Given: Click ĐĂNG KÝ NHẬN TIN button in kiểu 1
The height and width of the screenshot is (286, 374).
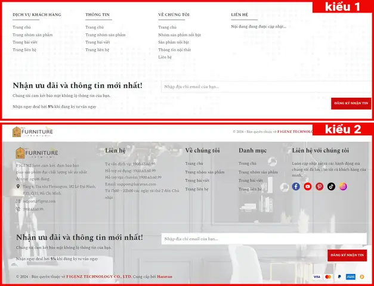Looking at the screenshot, I should pyautogui.click(x=351, y=104).
